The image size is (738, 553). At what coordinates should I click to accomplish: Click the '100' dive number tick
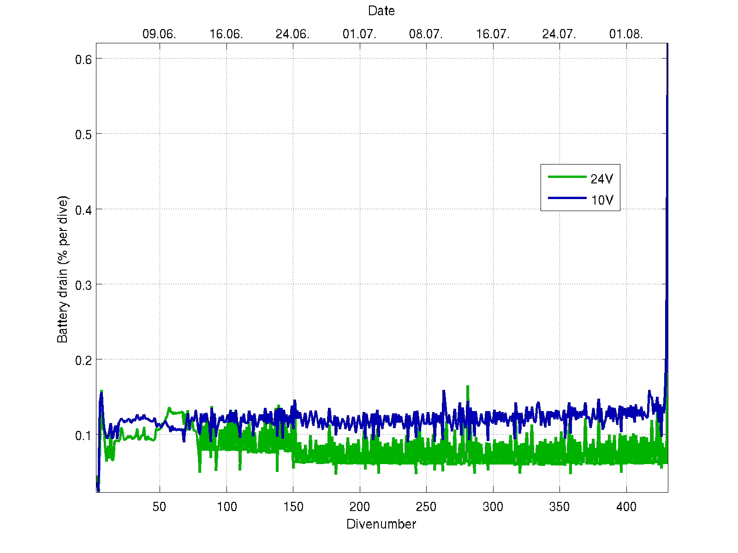(226, 507)
